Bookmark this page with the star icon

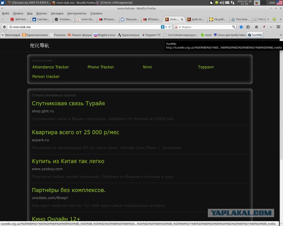(x=241, y=27)
